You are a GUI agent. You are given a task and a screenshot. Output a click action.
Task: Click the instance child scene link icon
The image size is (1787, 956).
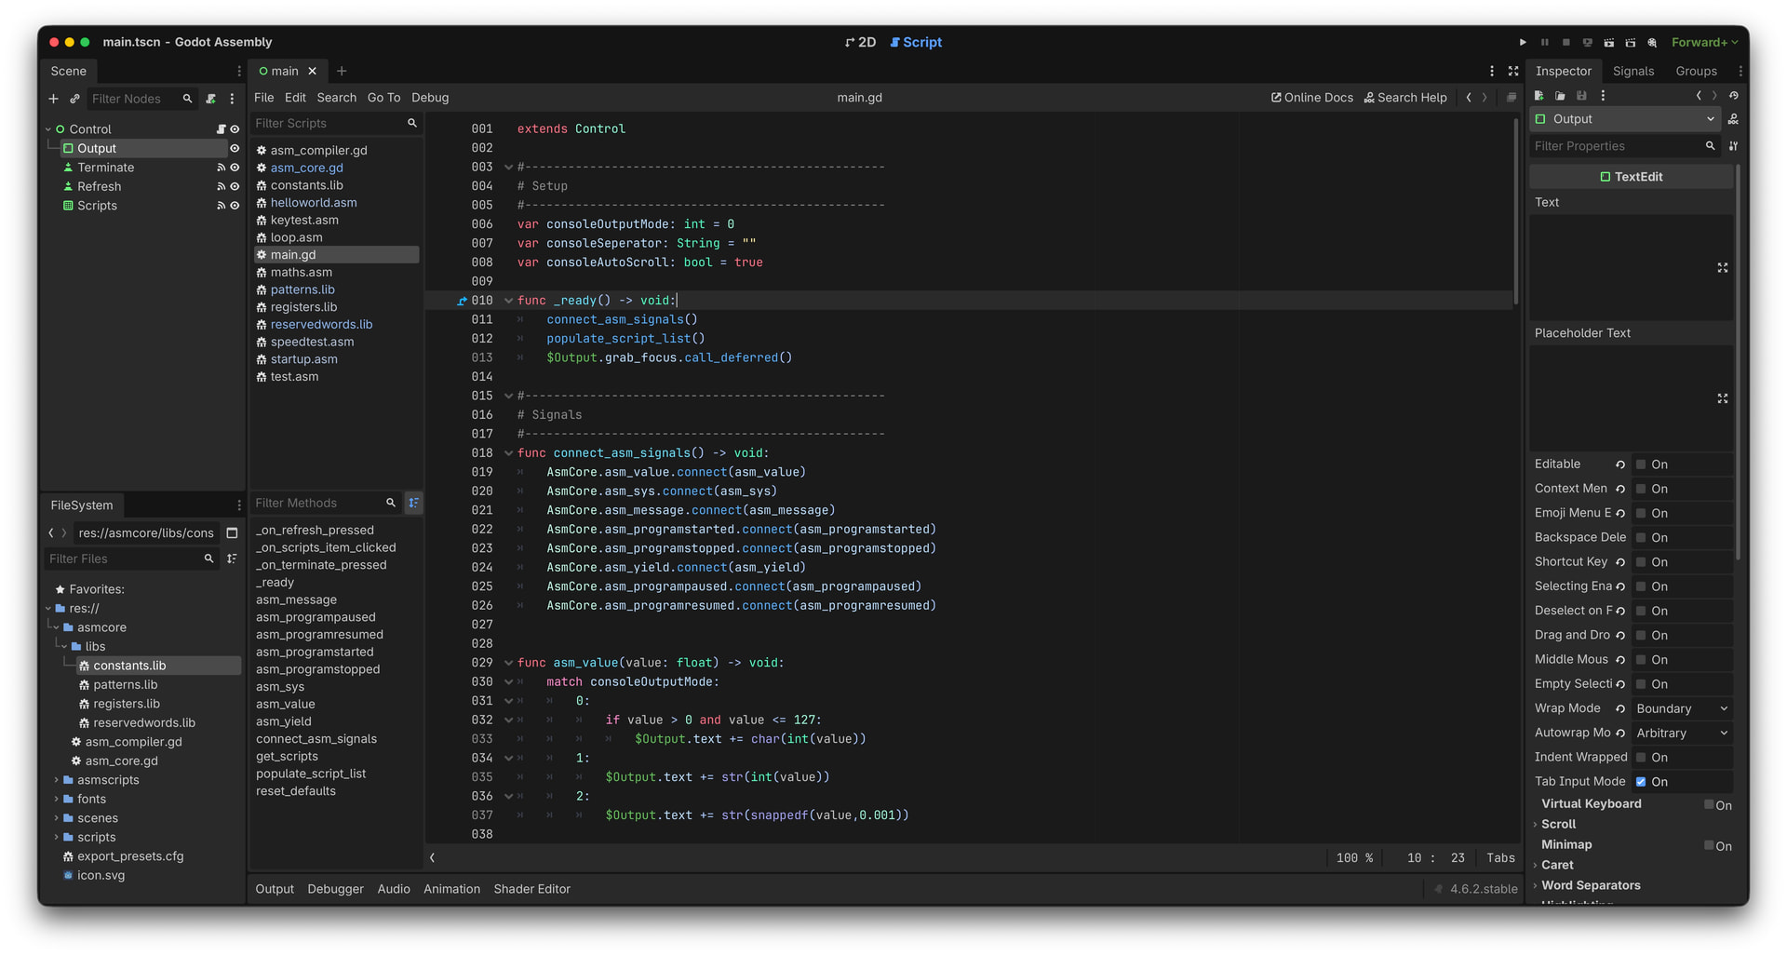74,99
